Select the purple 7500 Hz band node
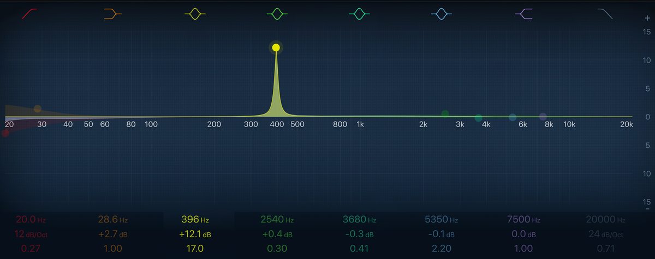Viewport: 655px width, 259px height. 543,117
